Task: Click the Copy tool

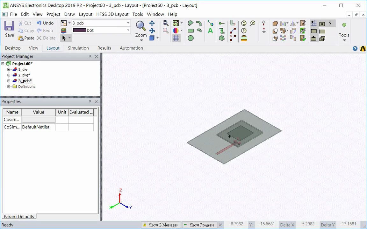Action: coord(26,31)
